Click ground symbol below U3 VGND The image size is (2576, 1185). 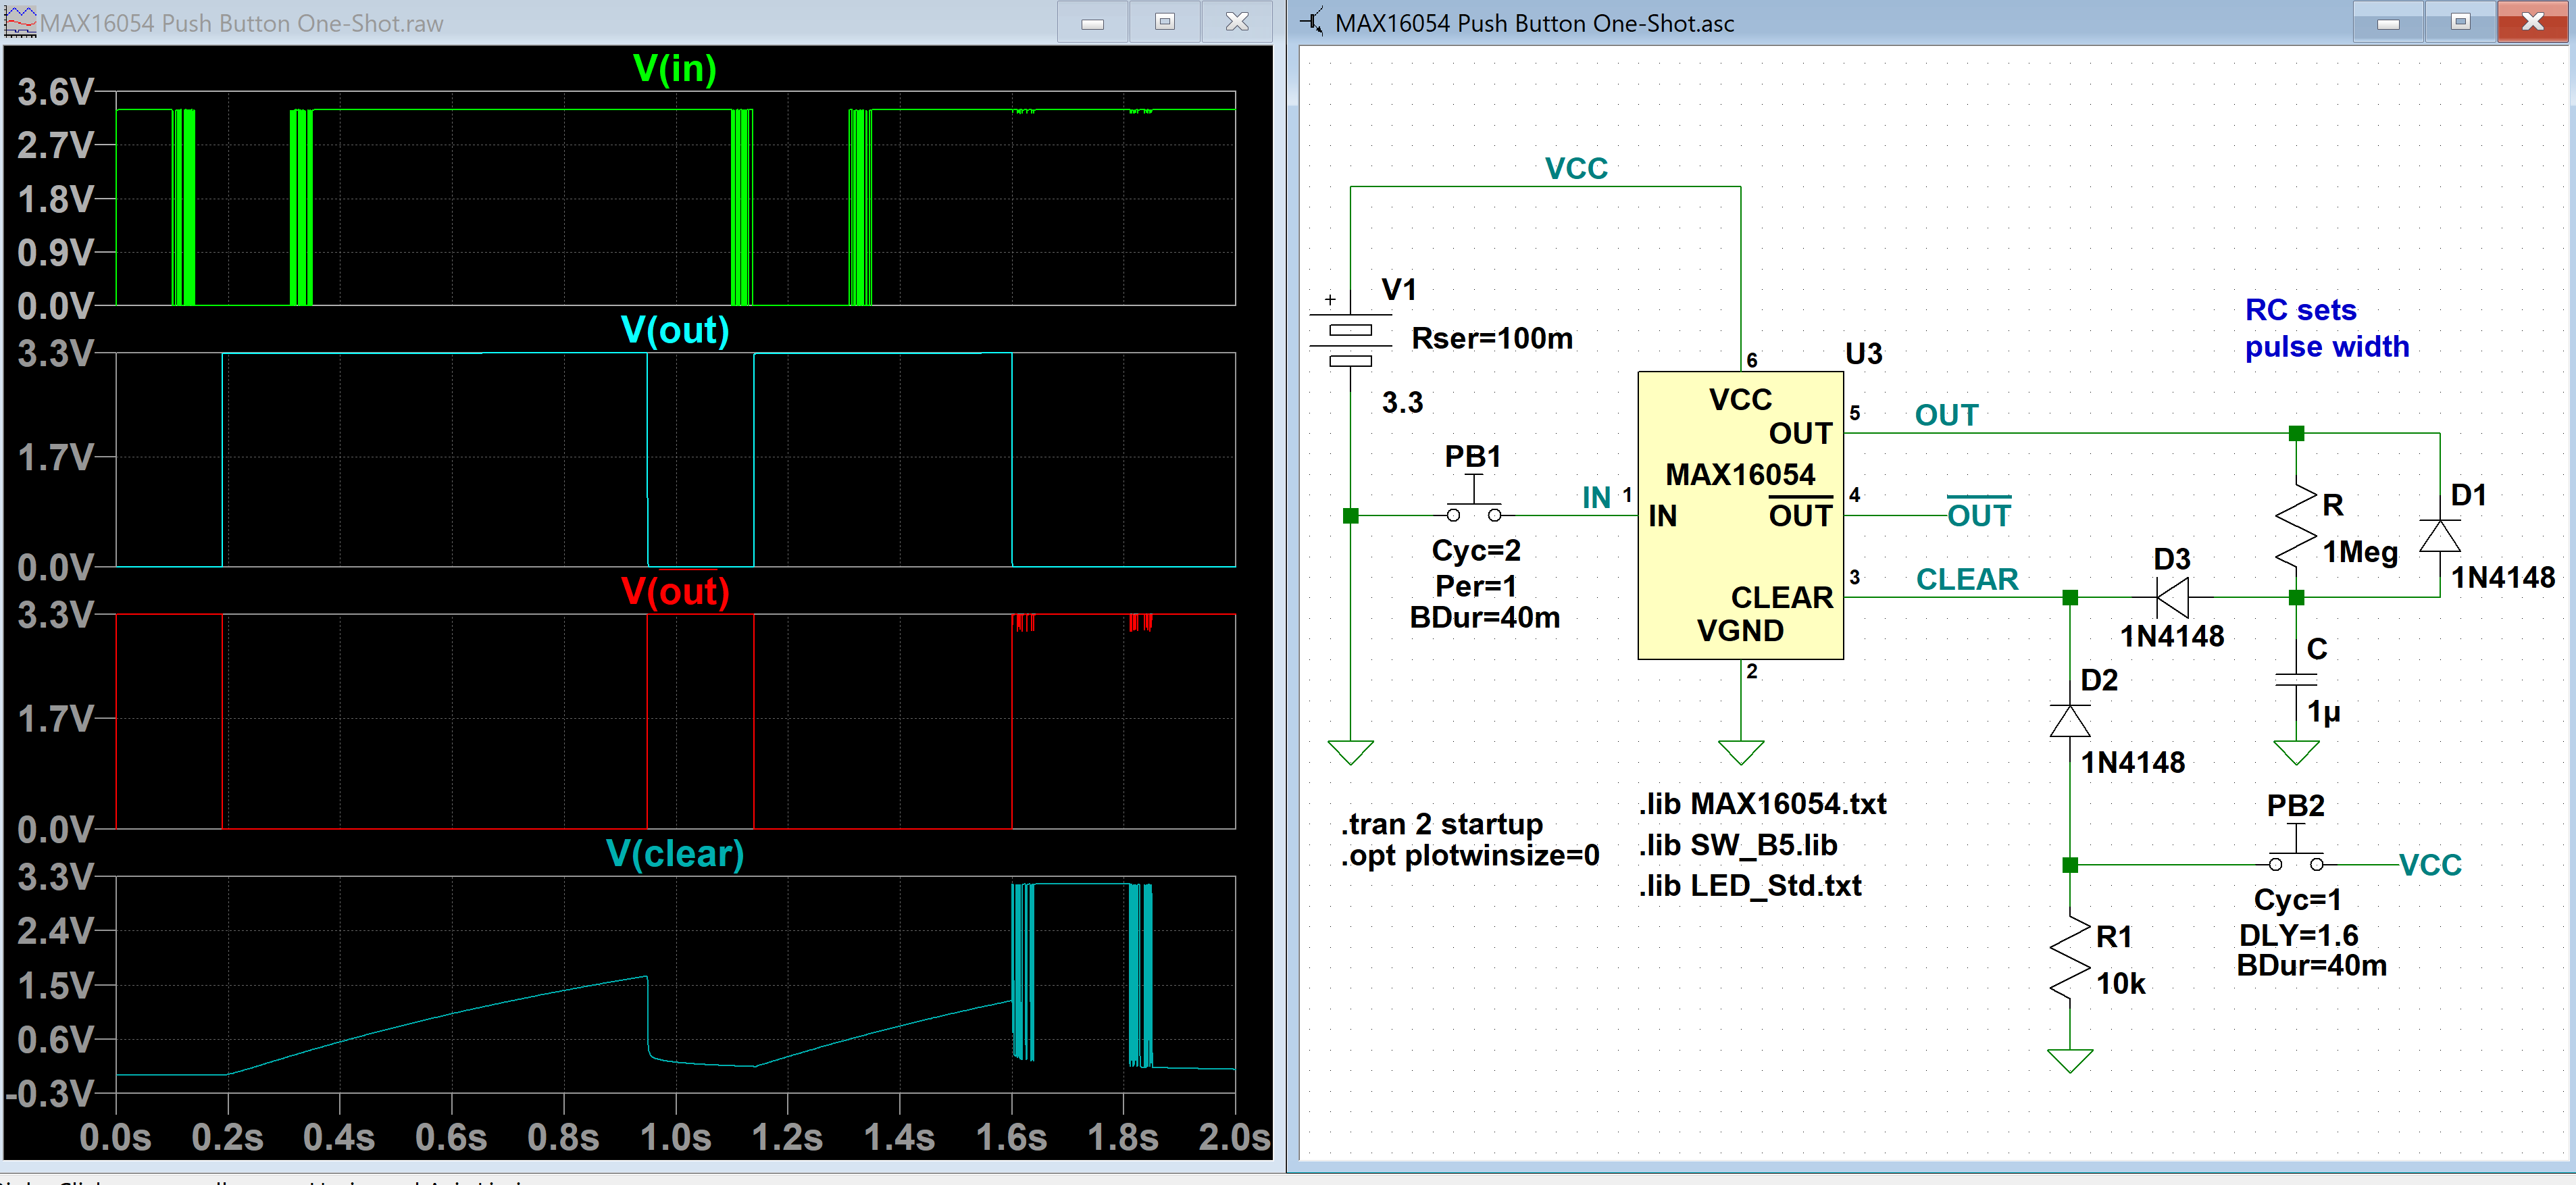coord(1740,752)
